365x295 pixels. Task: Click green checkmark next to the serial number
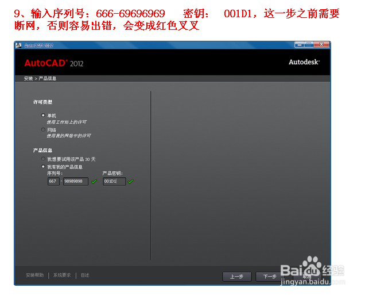pyautogui.click(x=94, y=182)
